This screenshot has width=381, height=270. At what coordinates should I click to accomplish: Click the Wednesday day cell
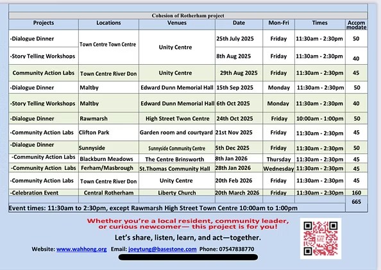coord(278,169)
